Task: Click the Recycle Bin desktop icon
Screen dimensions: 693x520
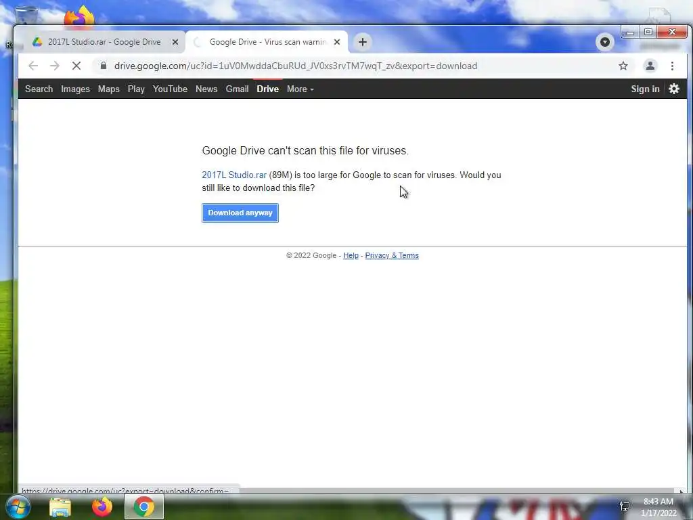Action: [x=26, y=16]
